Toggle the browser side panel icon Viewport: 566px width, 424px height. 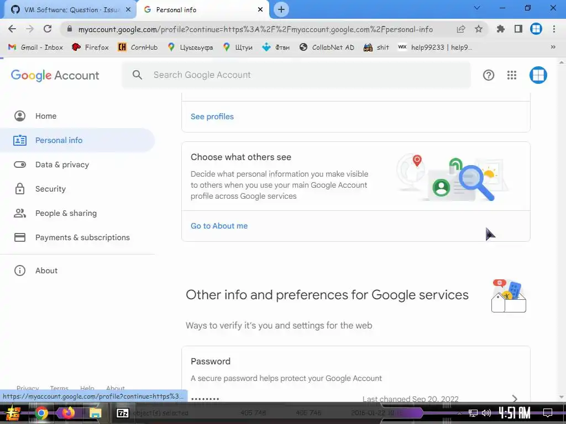pyautogui.click(x=518, y=29)
